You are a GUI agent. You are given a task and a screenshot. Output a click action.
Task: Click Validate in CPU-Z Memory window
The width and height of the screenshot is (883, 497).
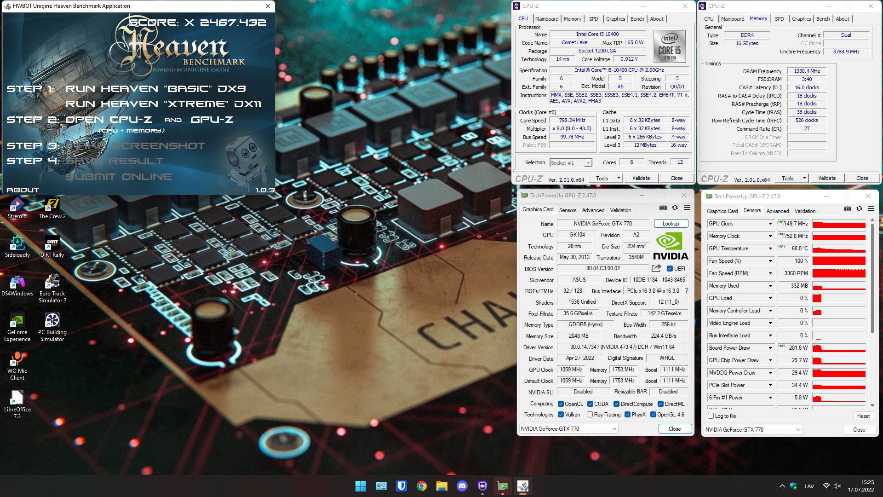tap(827, 178)
